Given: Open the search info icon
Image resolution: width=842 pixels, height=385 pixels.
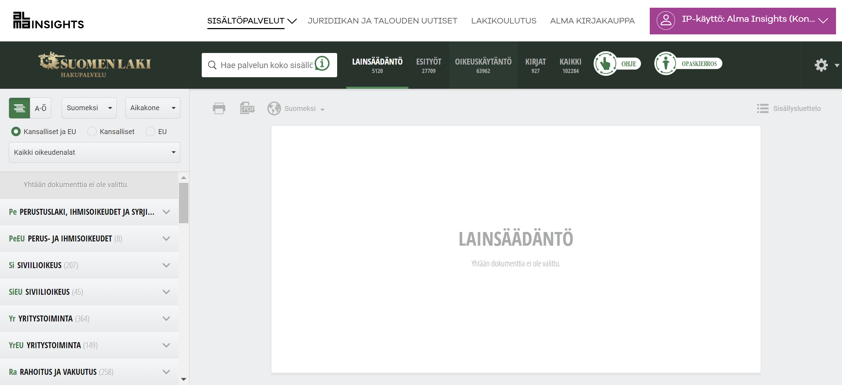Looking at the screenshot, I should 322,64.
